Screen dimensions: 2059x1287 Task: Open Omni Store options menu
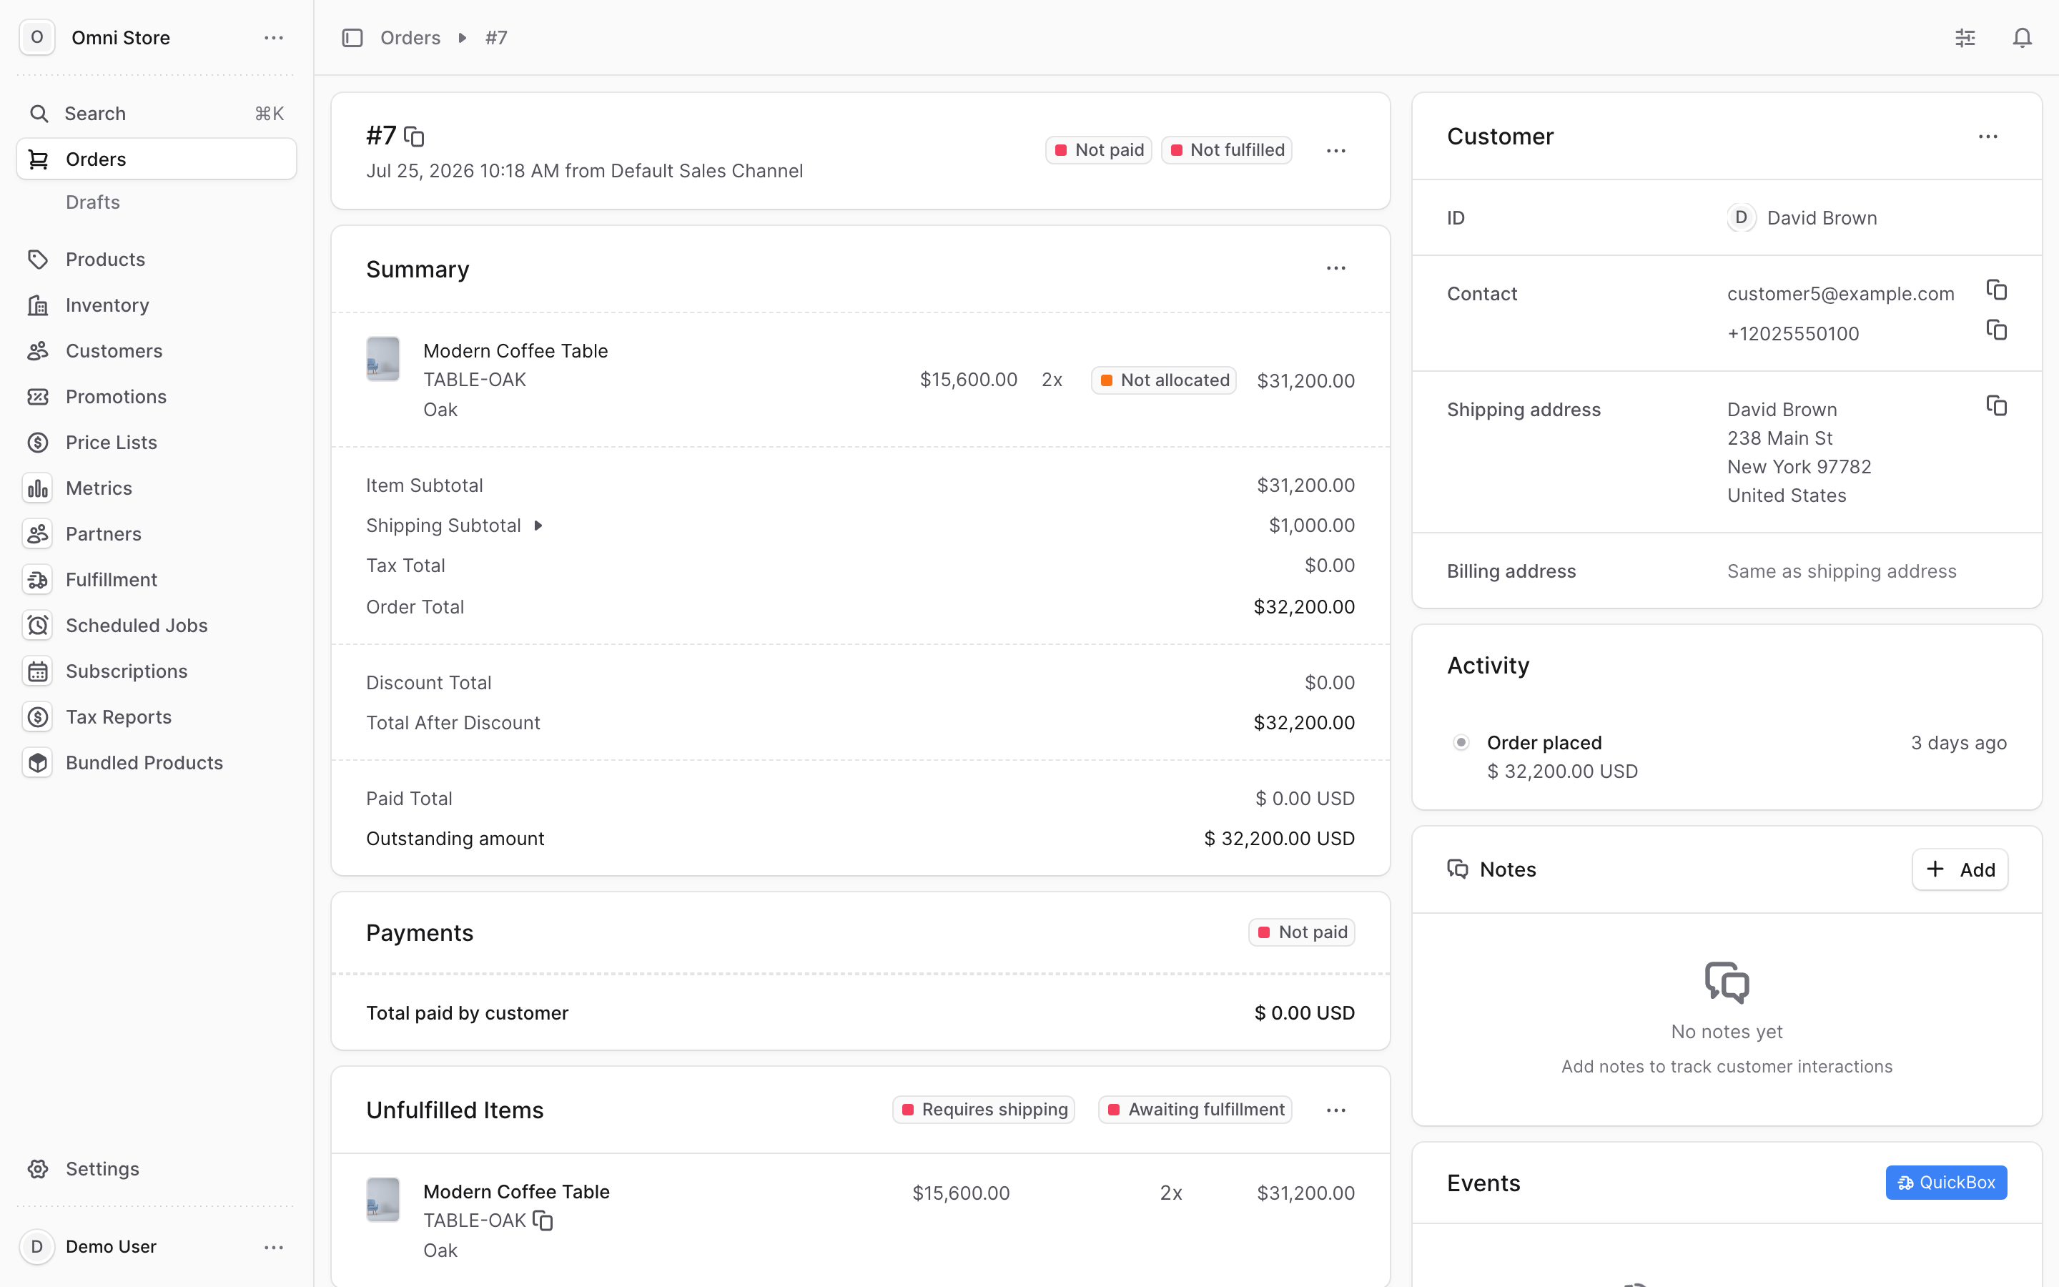[273, 37]
